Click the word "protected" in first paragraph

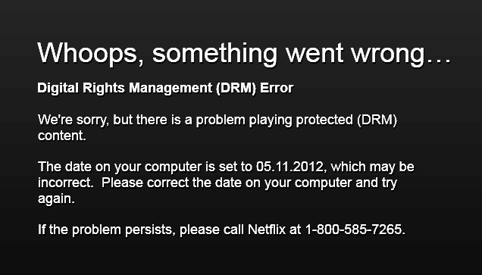[x=324, y=120]
